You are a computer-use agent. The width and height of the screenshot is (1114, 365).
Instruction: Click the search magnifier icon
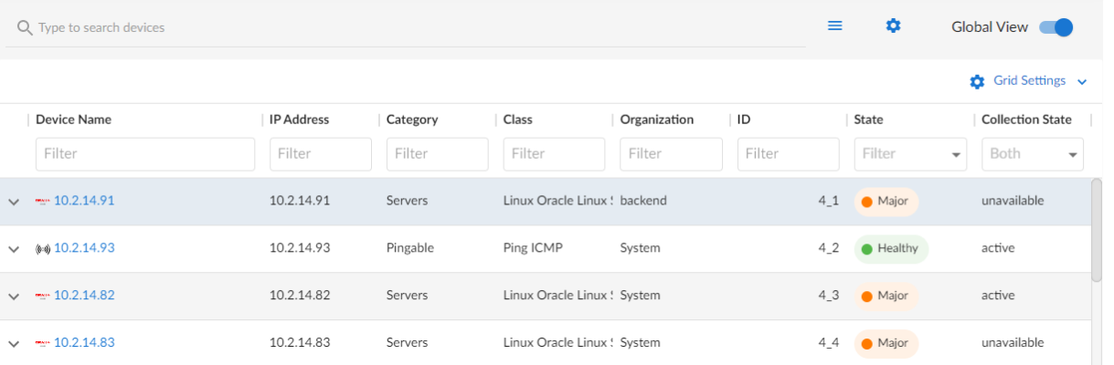coord(25,28)
